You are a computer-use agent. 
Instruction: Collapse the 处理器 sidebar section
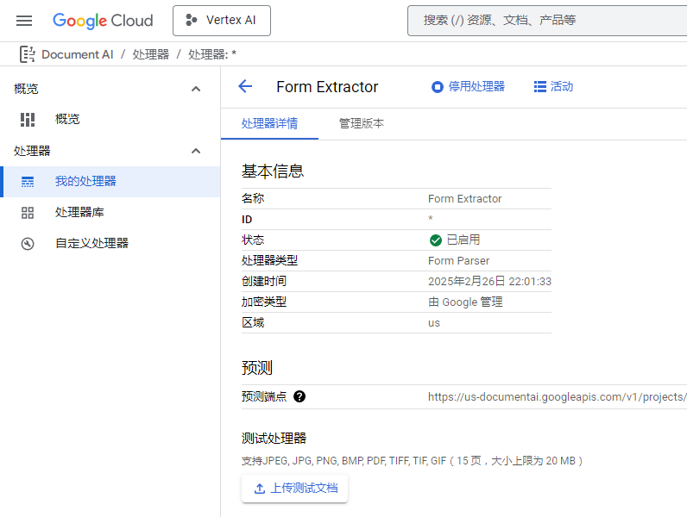(196, 151)
